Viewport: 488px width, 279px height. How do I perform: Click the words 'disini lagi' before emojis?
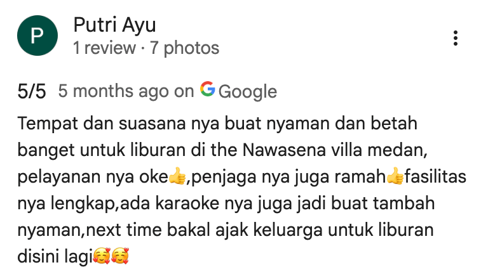[55, 257]
